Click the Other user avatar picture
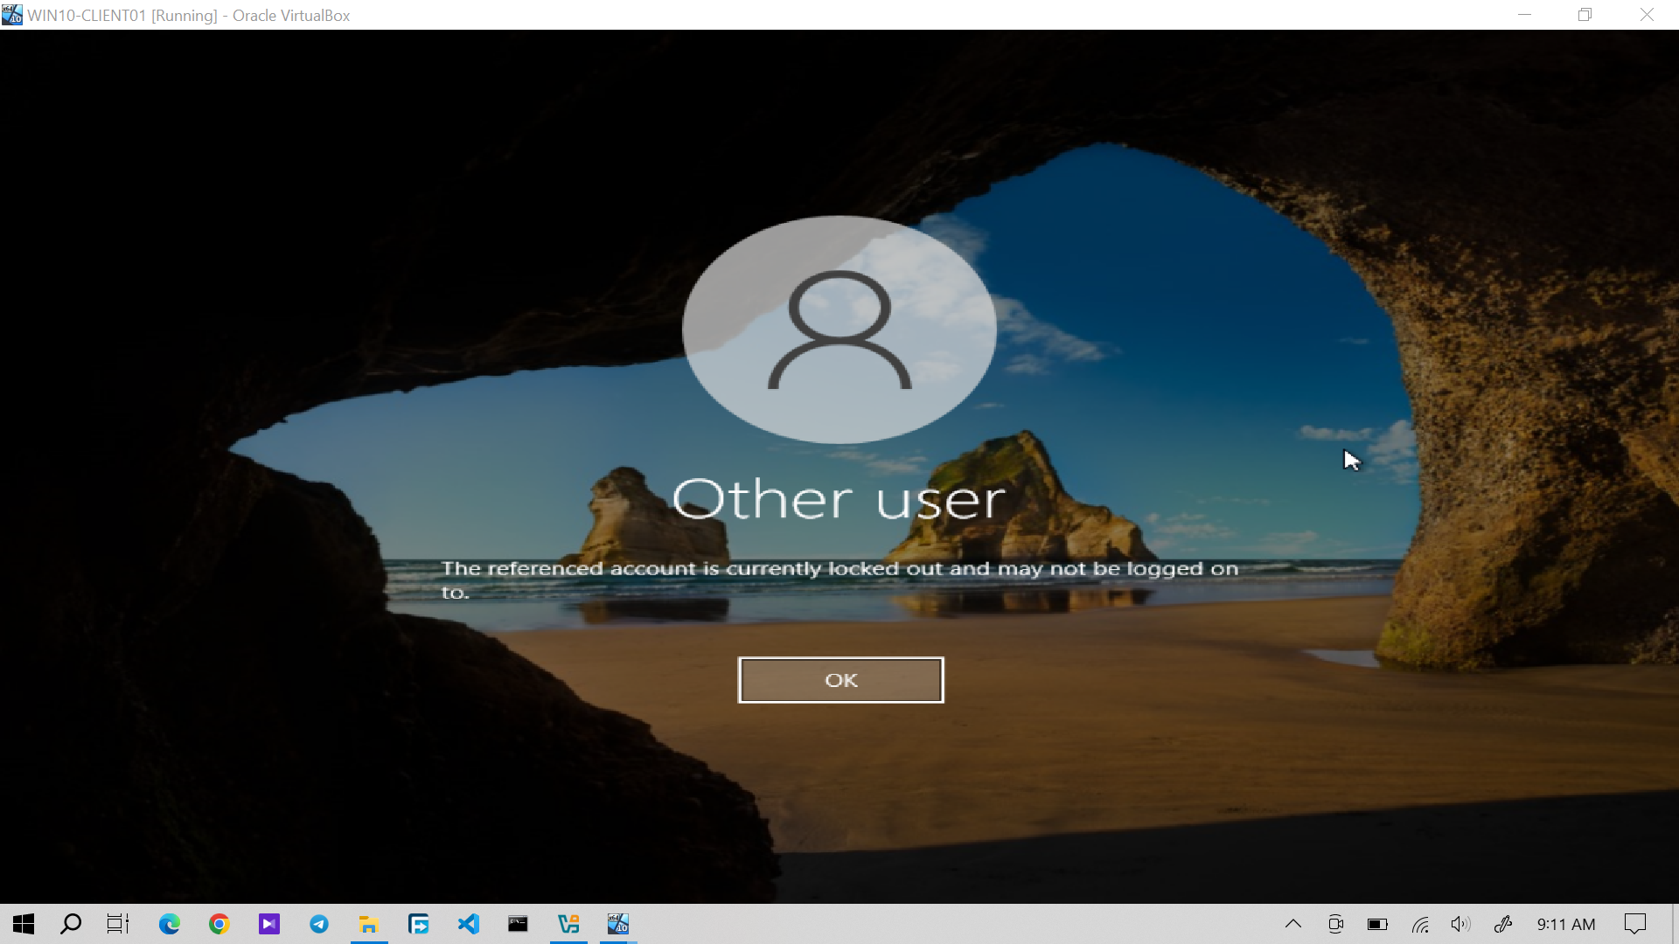The height and width of the screenshot is (944, 1679). click(x=839, y=330)
